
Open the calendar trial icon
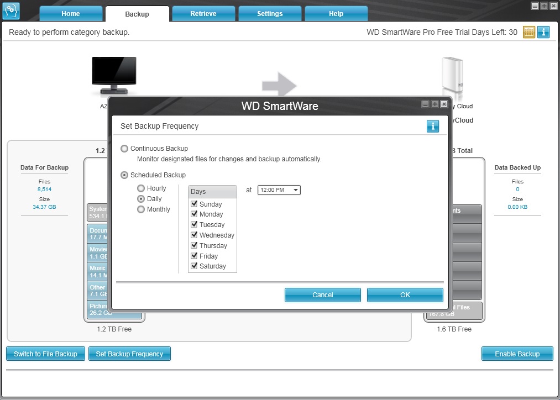click(x=528, y=32)
